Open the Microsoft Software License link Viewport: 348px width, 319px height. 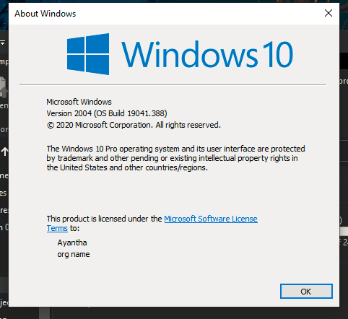click(x=211, y=219)
